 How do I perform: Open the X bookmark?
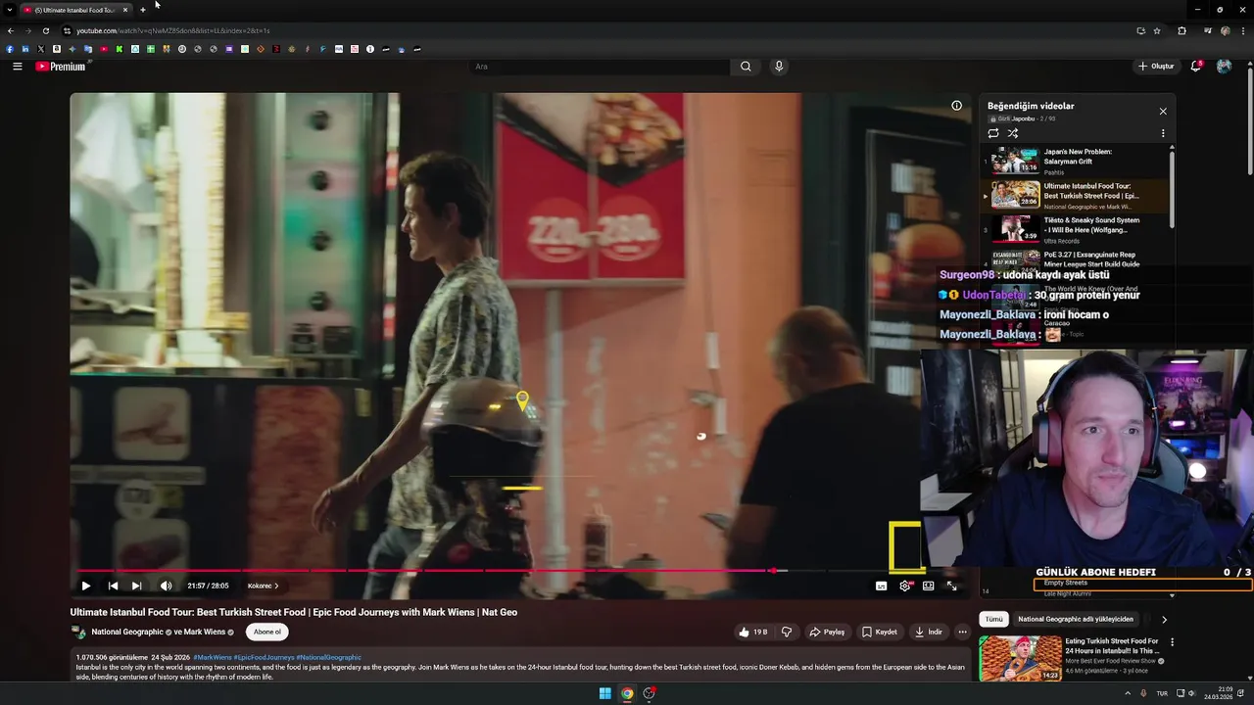40,49
